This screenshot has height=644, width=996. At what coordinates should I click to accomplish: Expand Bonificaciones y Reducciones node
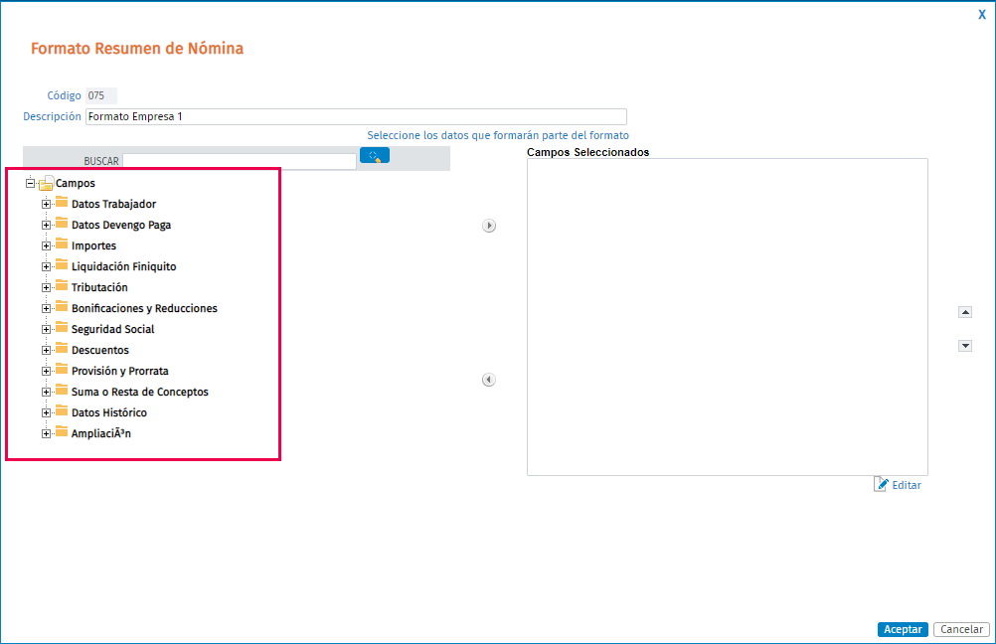tap(46, 309)
